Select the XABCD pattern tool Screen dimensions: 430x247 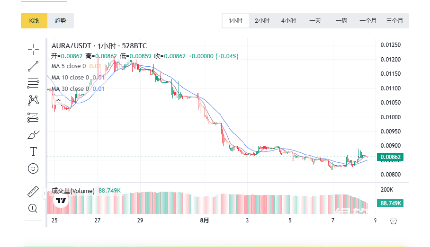tap(33, 100)
